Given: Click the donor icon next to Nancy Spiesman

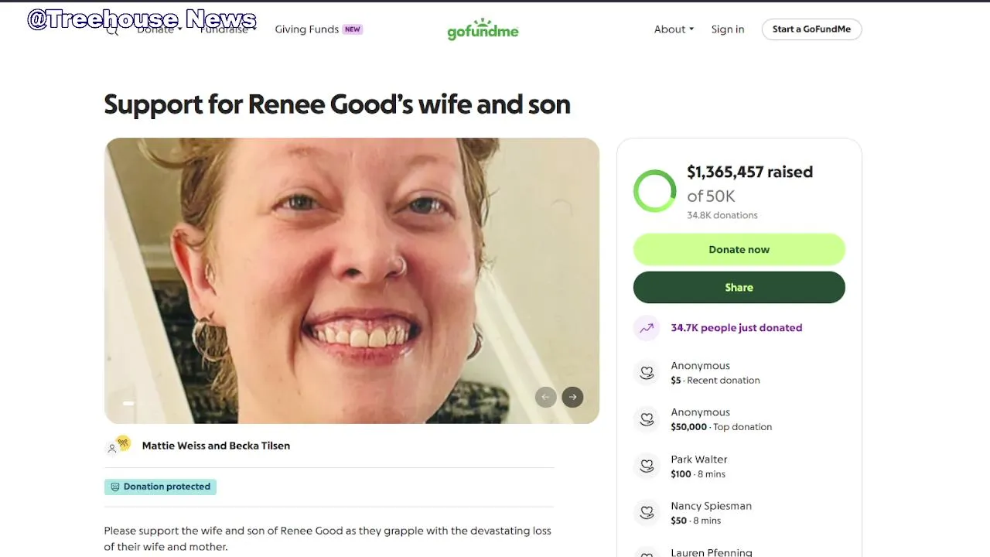Looking at the screenshot, I should tap(646, 512).
